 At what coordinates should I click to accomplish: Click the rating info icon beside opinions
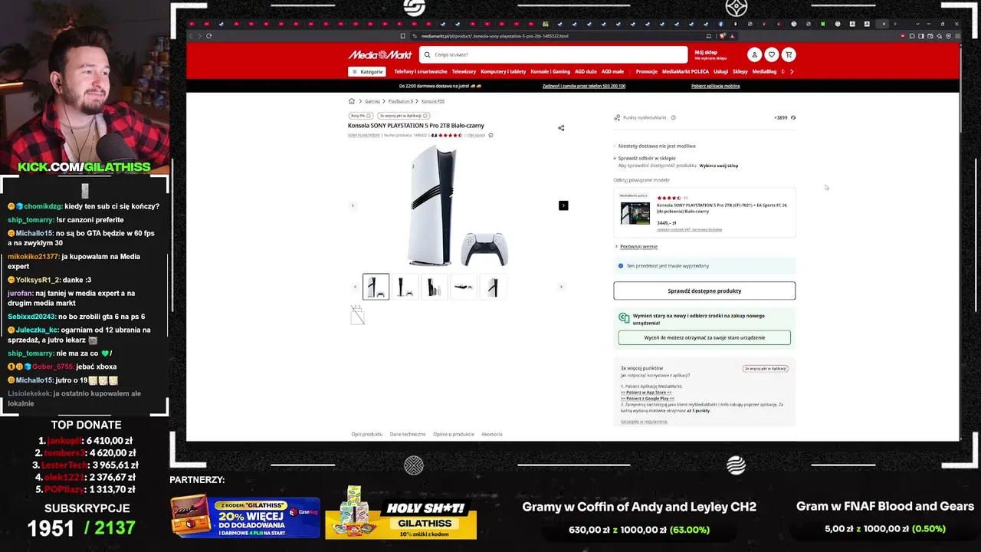point(490,135)
